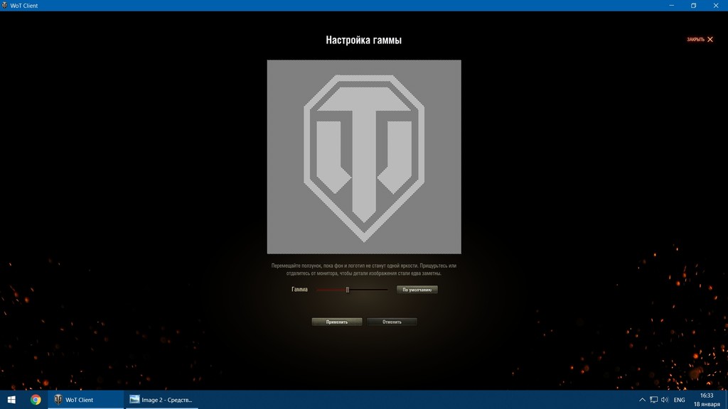This screenshot has height=409, width=728.
Task: Click the WoT Client title bar icon
Action: (5, 6)
